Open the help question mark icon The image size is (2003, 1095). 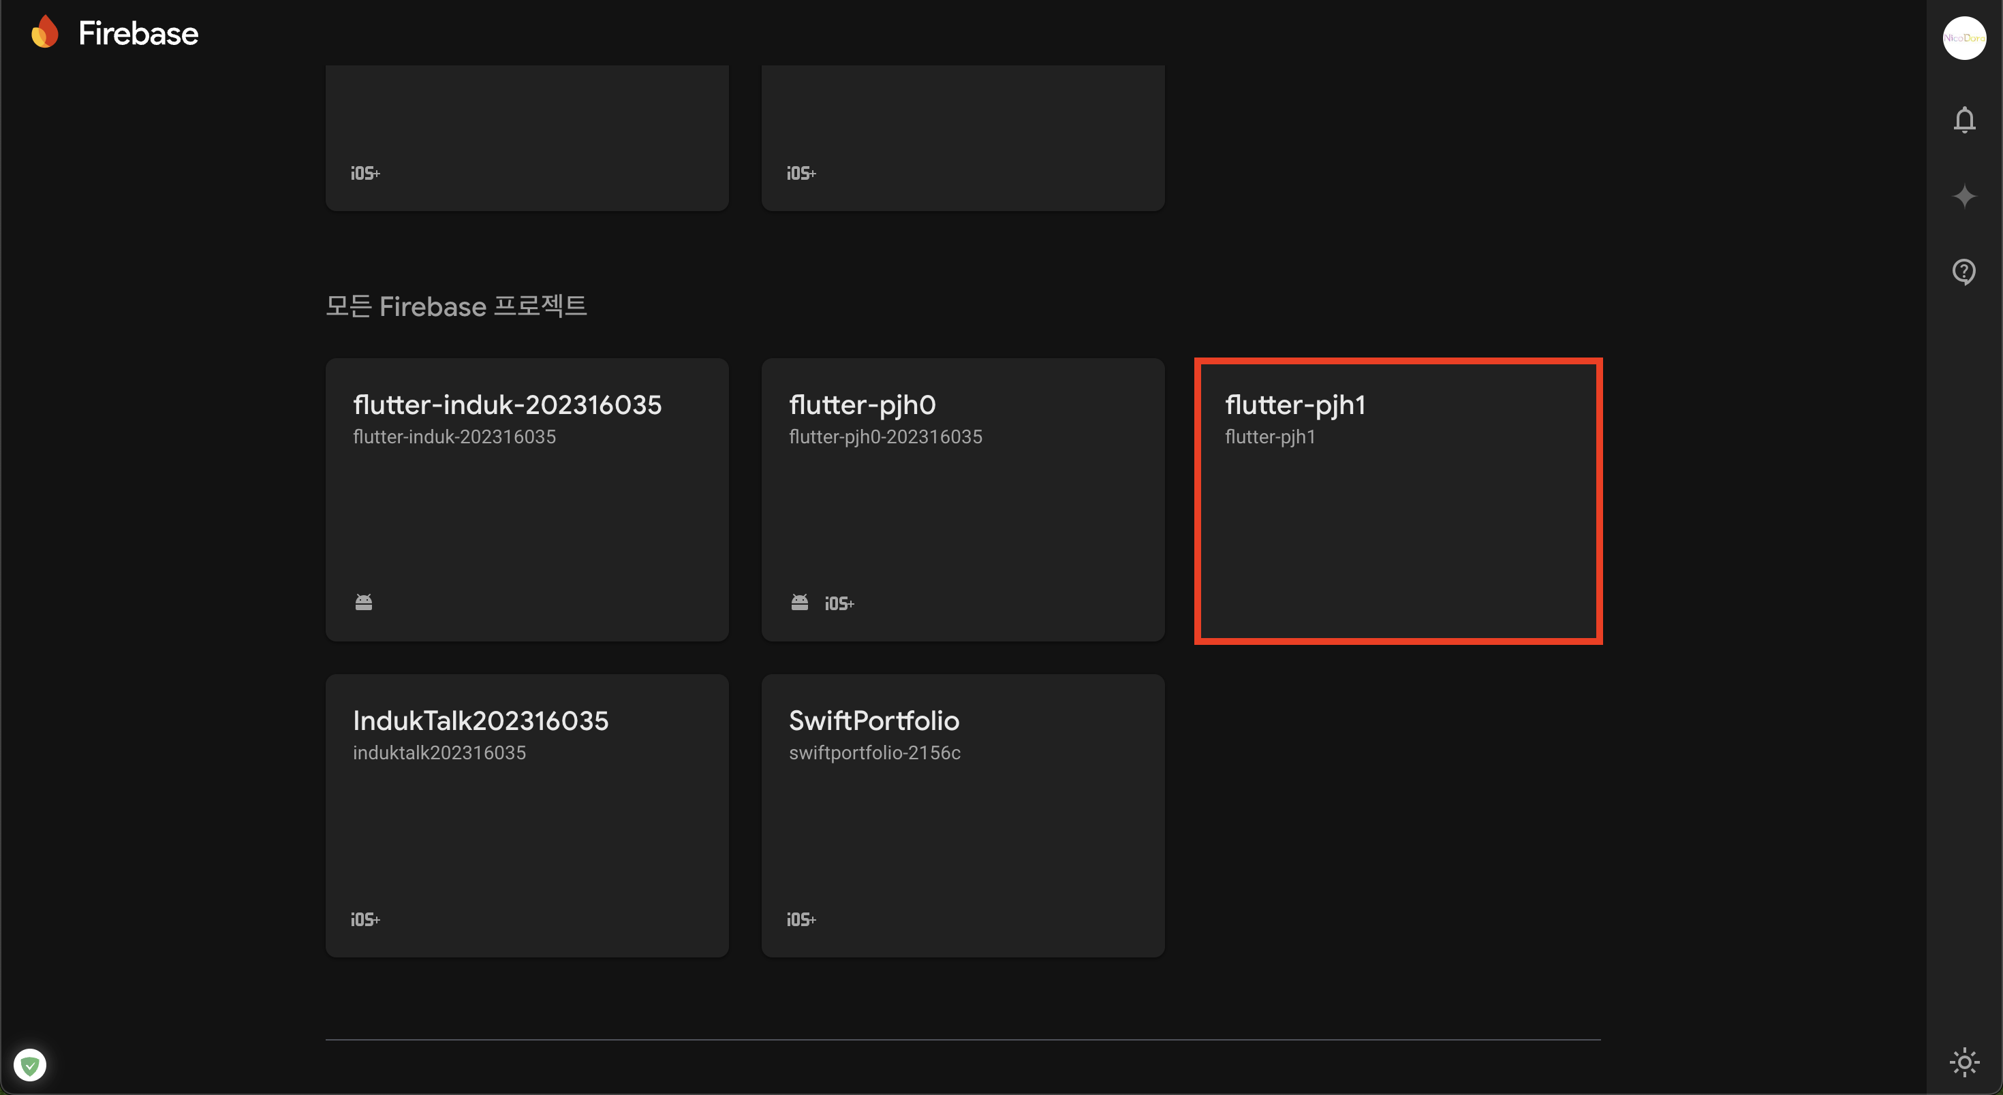click(x=1964, y=271)
